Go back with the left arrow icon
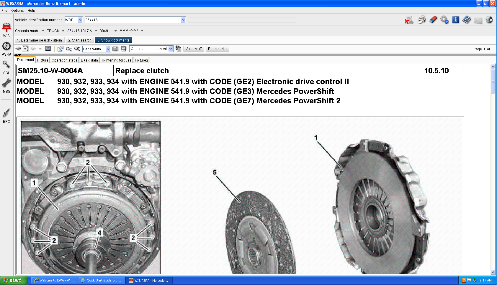 pos(18,49)
